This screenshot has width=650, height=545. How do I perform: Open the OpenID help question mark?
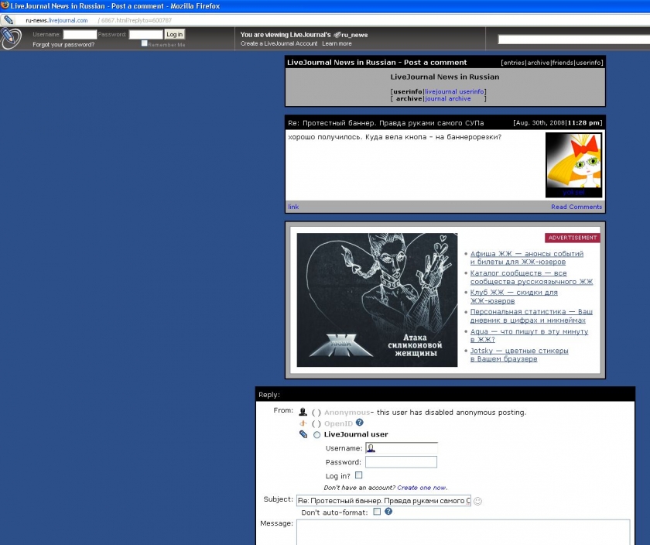click(x=360, y=422)
